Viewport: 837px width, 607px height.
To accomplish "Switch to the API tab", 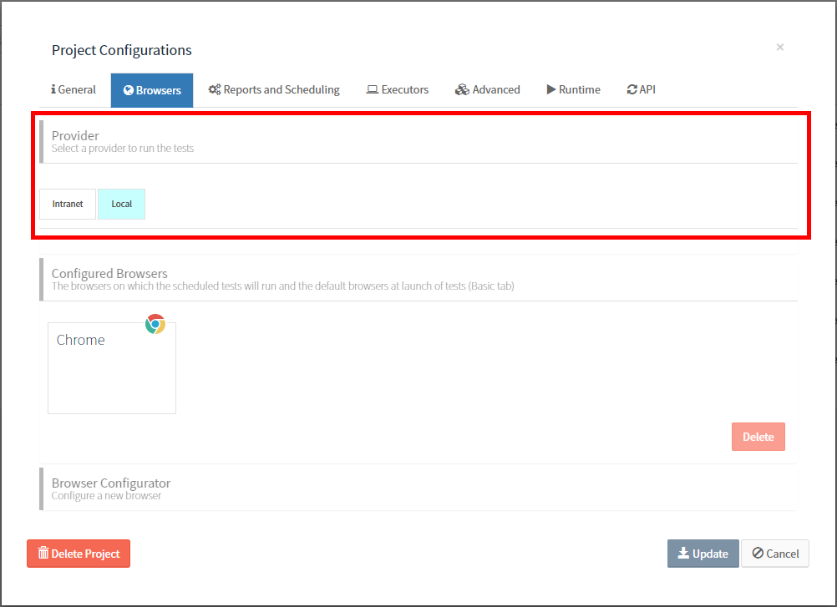I will 641,89.
